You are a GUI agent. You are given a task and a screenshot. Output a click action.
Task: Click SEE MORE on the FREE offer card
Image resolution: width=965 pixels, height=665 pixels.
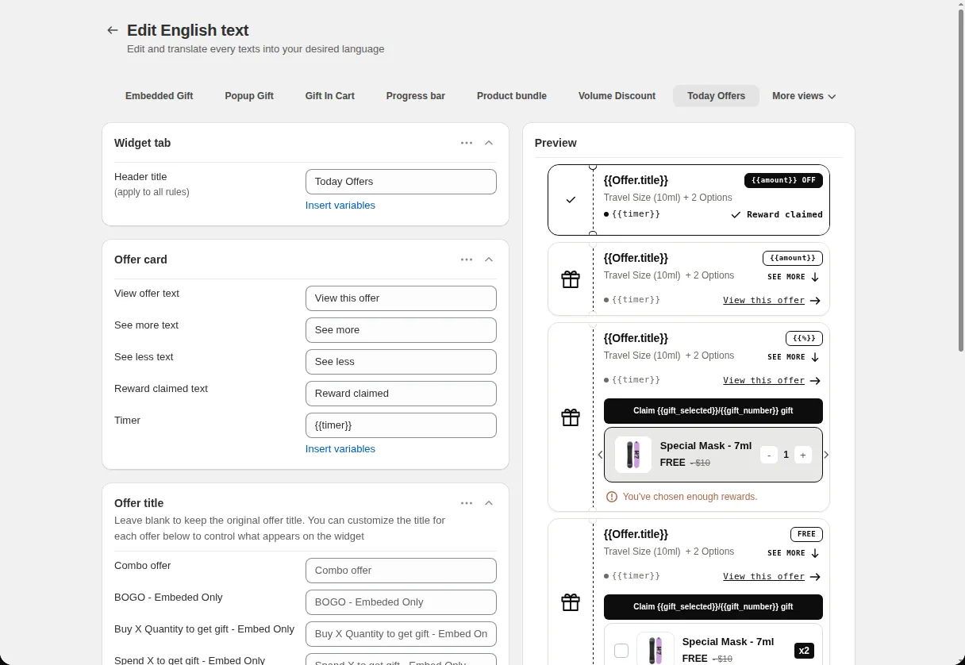794,553
